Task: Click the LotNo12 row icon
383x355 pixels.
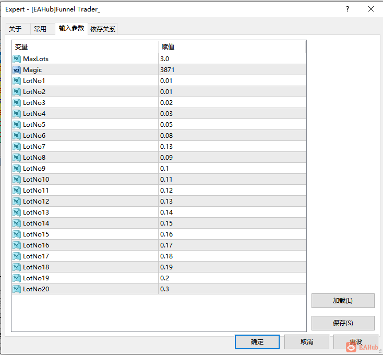Action: (17, 202)
